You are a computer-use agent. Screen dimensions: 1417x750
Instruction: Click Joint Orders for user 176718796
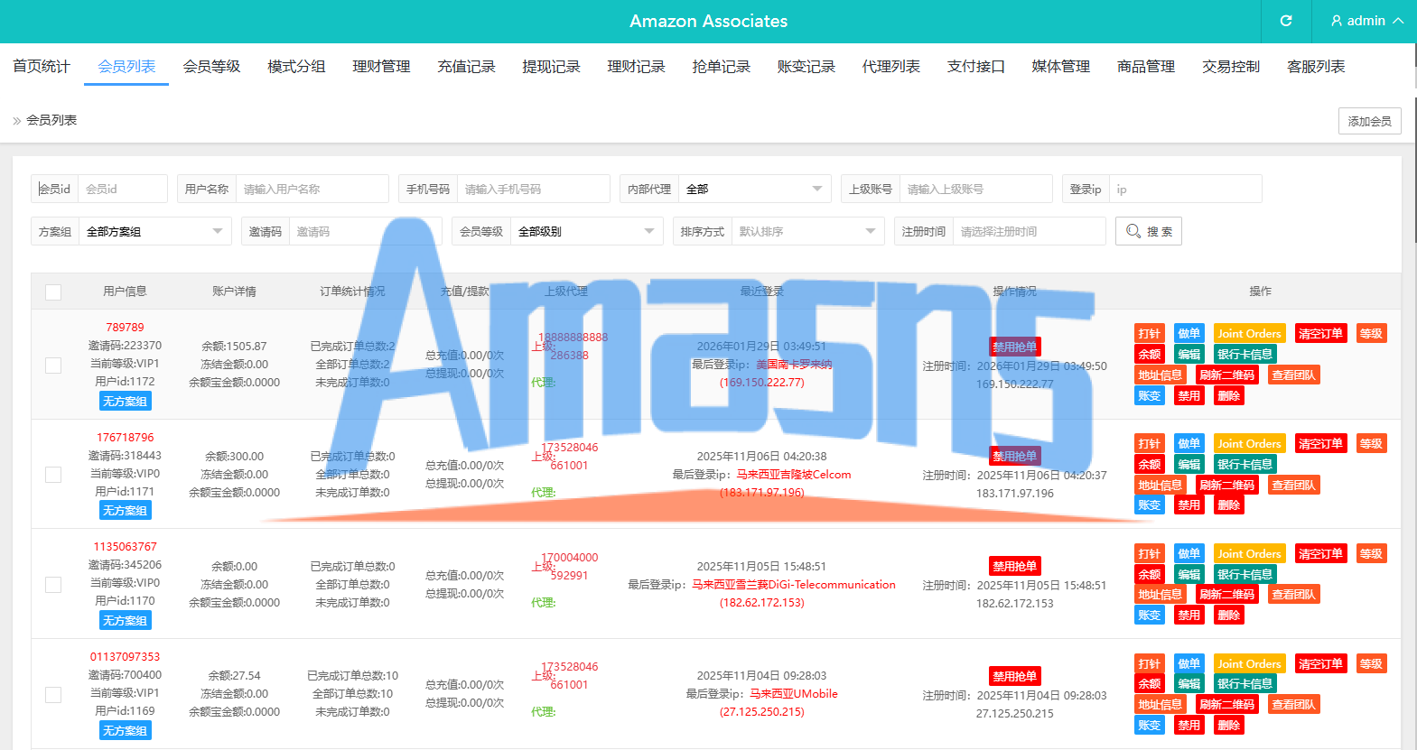point(1249,443)
